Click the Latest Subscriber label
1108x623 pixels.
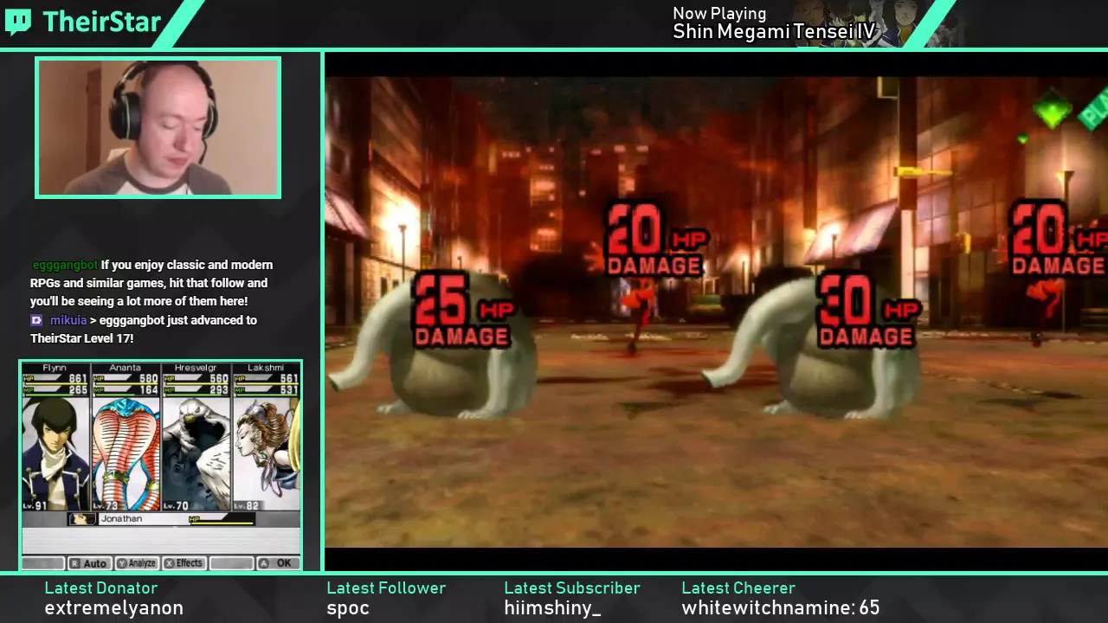[572, 588]
